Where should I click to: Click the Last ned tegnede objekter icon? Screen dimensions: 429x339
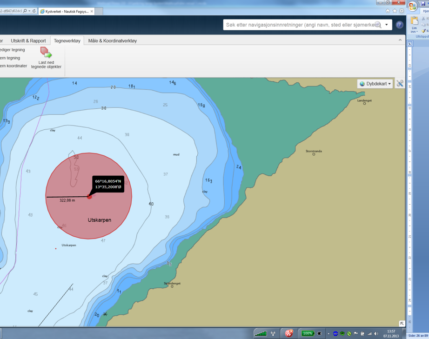pyautogui.click(x=46, y=53)
